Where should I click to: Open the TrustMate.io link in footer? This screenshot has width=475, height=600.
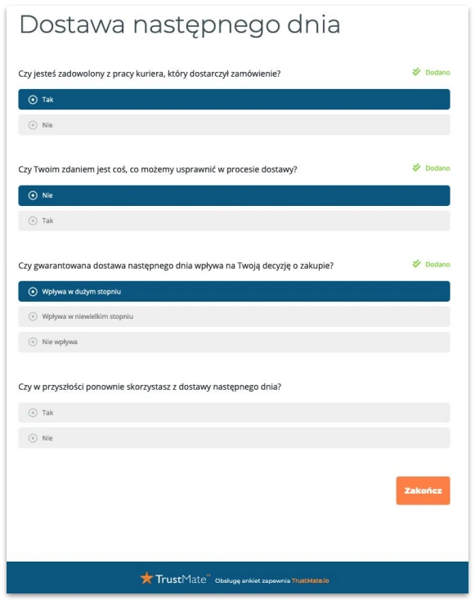[x=310, y=580]
